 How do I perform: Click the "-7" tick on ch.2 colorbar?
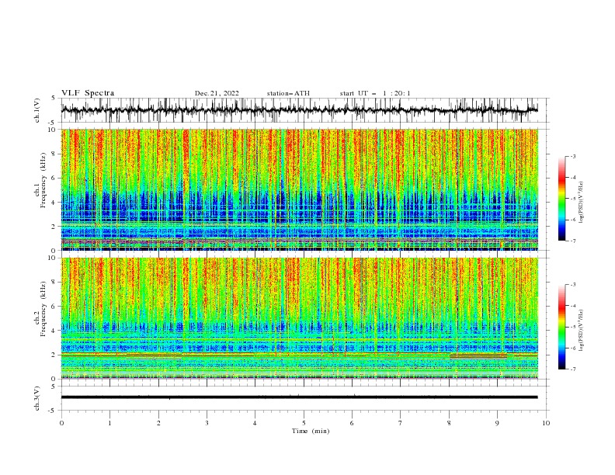pos(572,369)
